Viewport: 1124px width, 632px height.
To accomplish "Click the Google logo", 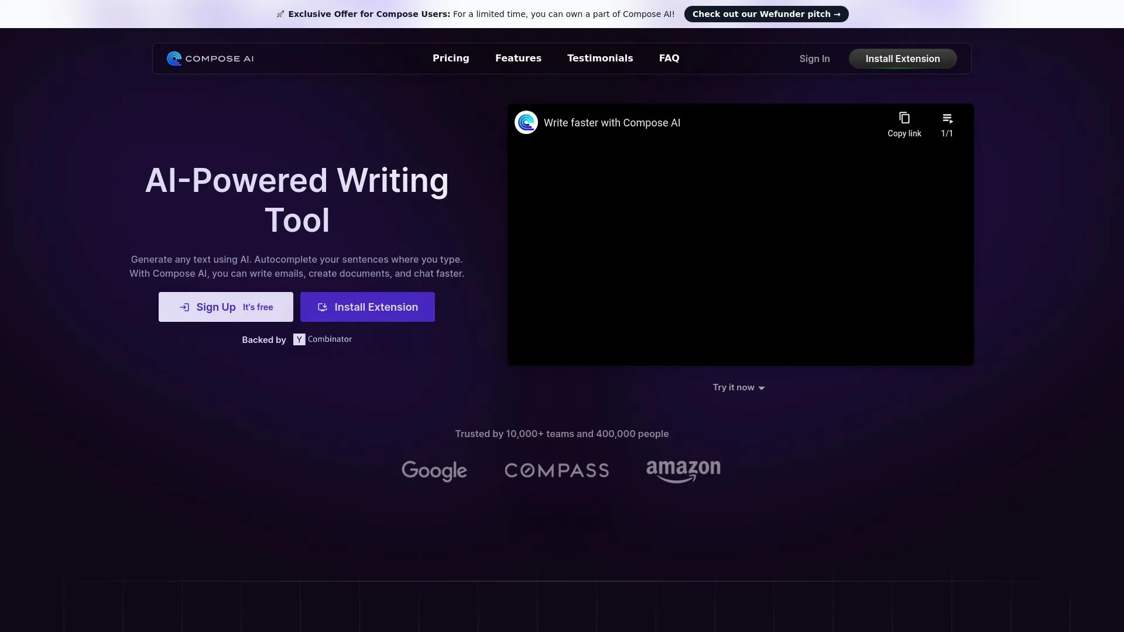I will click(434, 471).
